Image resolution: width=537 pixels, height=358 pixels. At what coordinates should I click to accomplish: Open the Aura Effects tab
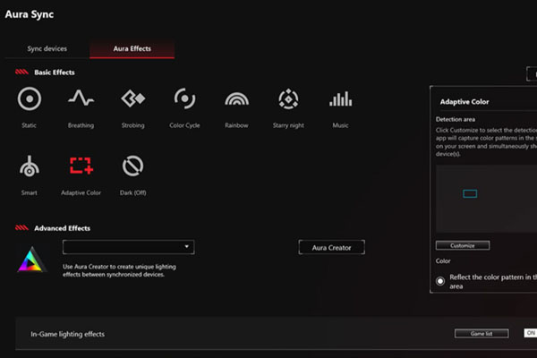click(132, 48)
